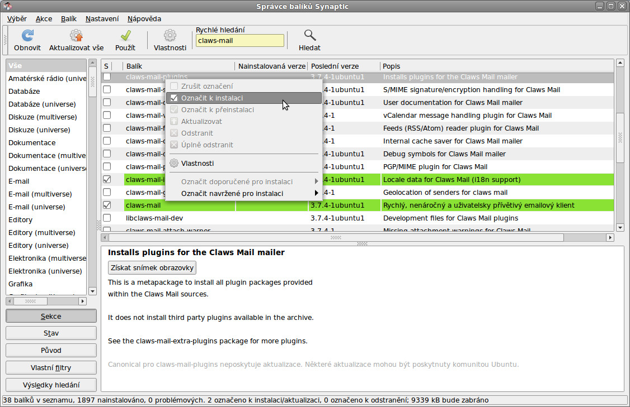This screenshot has width=630, height=407.
Task: Click the category list's scroll up arrow
Action: point(92,63)
